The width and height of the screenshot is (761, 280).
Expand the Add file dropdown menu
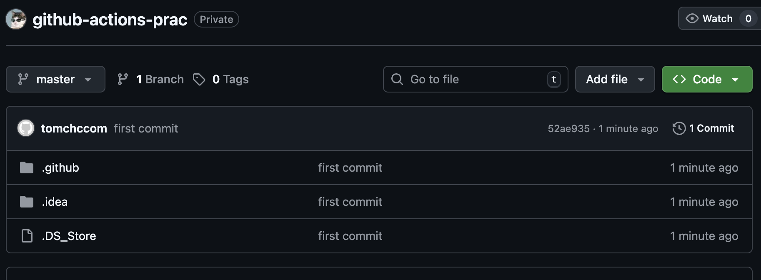pos(615,79)
